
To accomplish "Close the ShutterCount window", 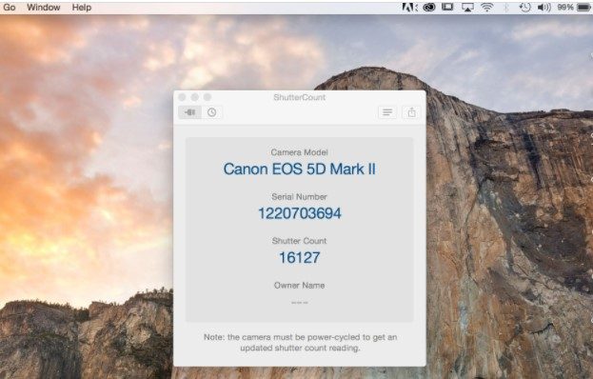I will coord(182,97).
